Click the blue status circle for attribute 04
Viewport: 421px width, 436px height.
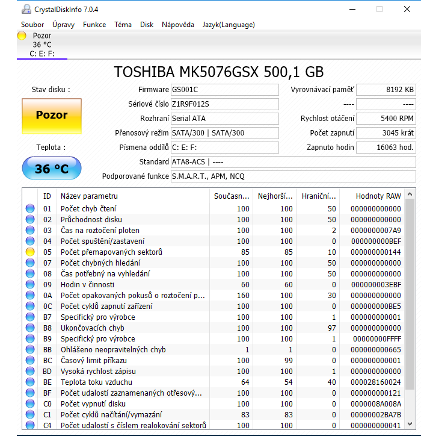point(30,241)
